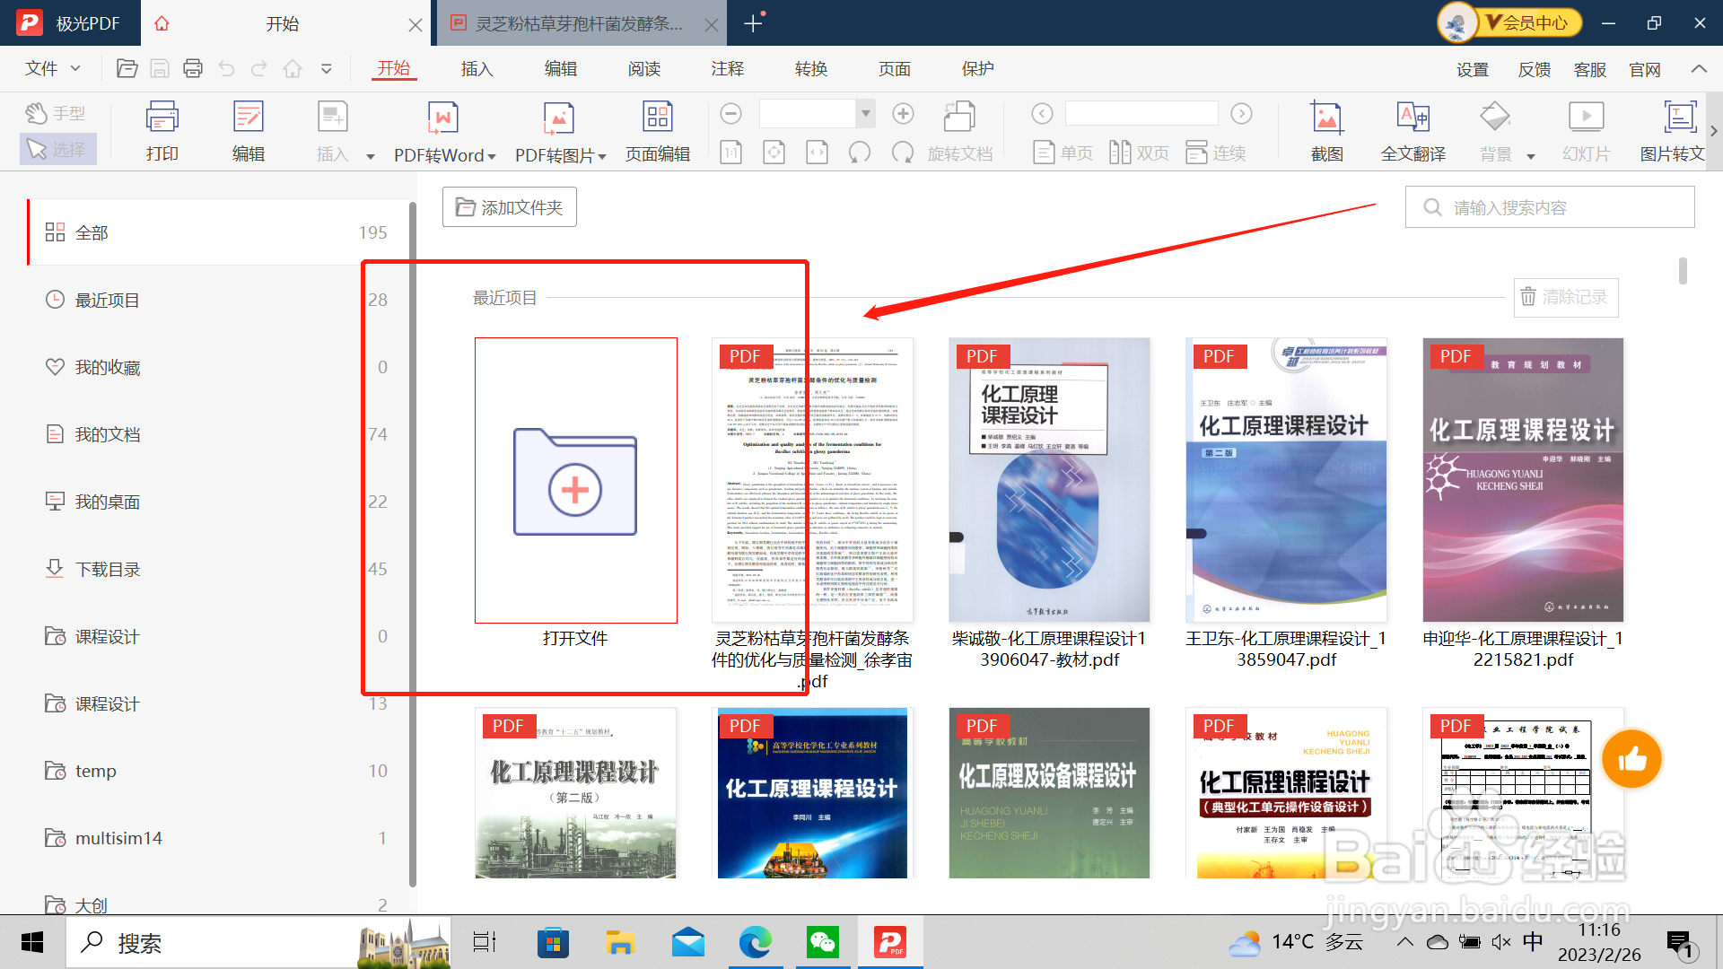1723x969 pixels.
Task: Open 设置 settings link
Action: tap(1473, 70)
